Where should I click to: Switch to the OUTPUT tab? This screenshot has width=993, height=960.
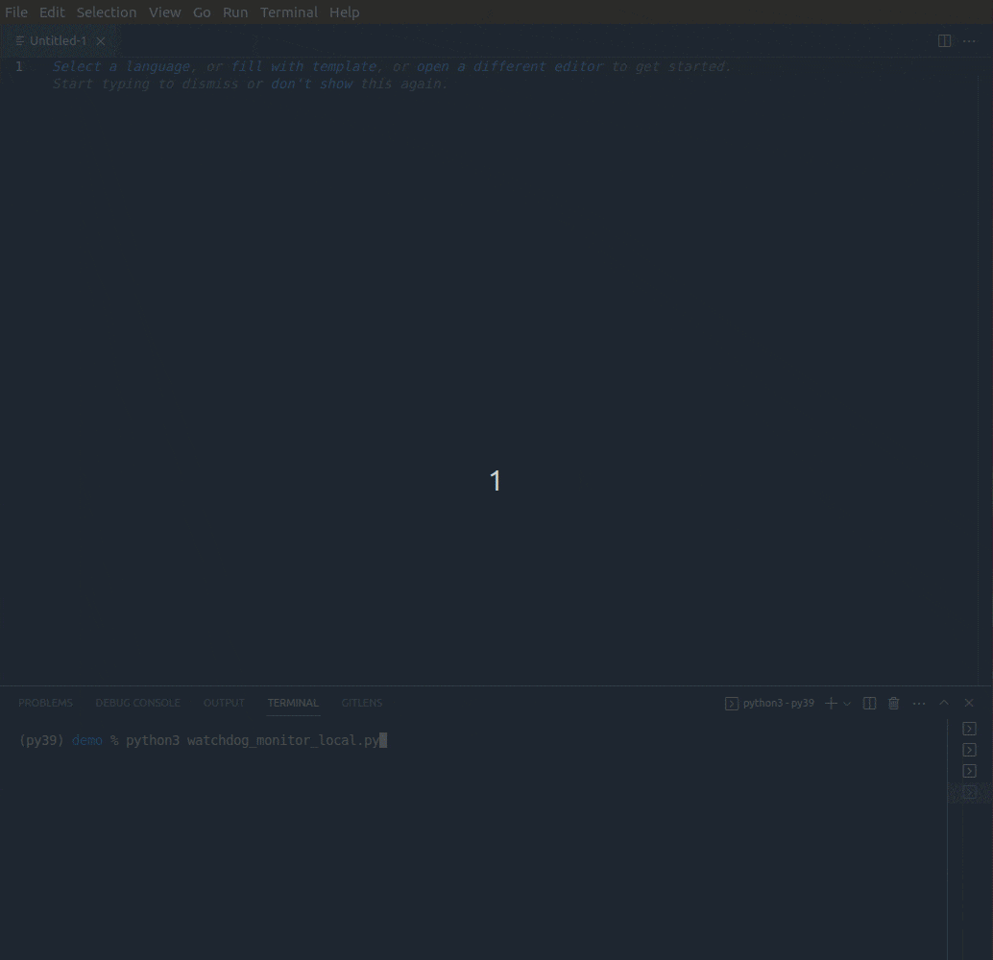tap(224, 702)
